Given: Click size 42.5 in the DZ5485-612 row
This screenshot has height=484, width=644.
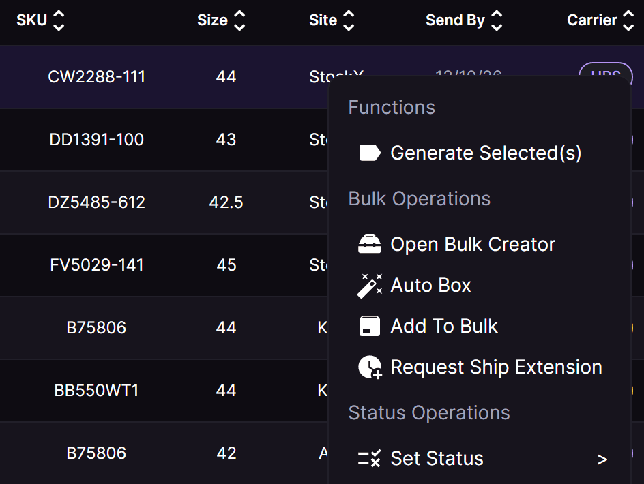Looking at the screenshot, I should [226, 202].
